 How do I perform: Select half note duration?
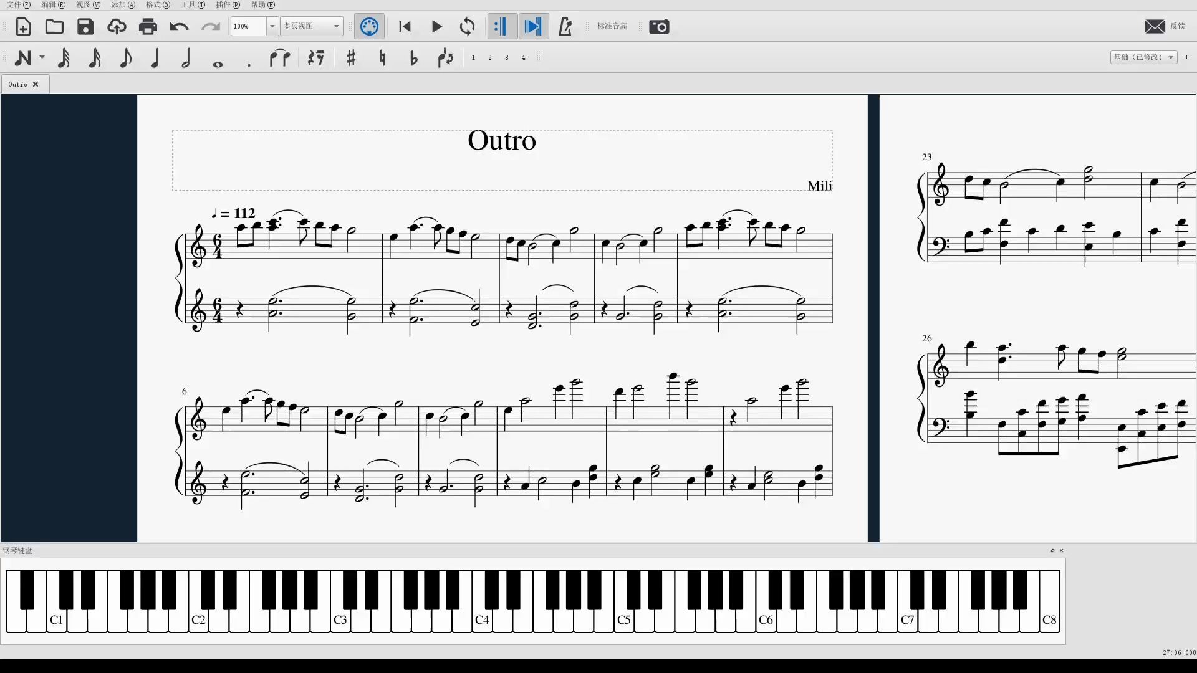(x=186, y=58)
